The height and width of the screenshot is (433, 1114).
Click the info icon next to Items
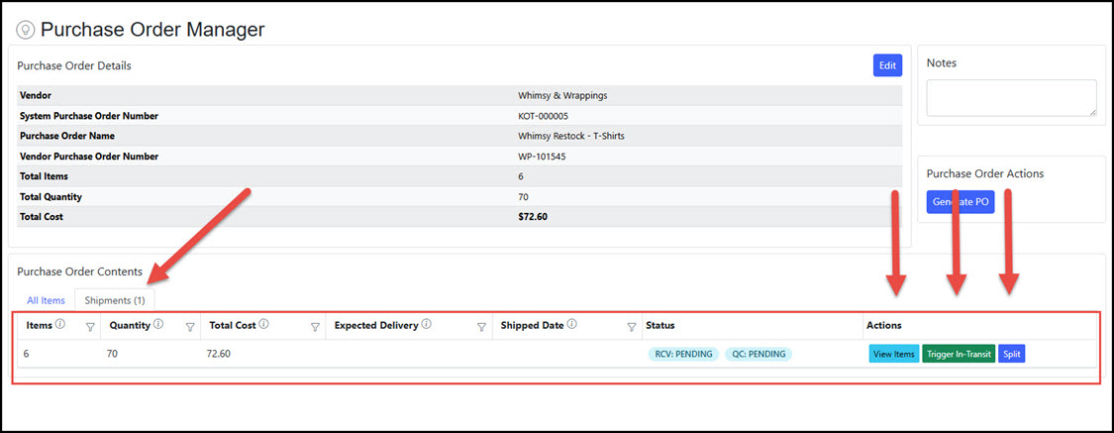(60, 324)
